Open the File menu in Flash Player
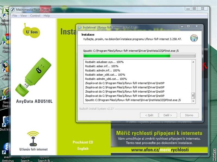Viewport: 217px width, 162px height. click(x=15, y=16)
